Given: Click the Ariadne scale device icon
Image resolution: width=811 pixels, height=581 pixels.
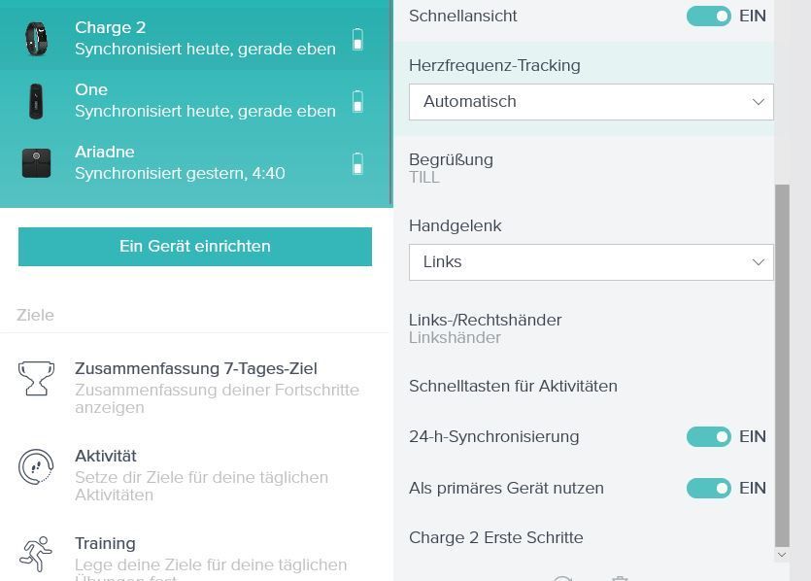Looking at the screenshot, I should 36,163.
